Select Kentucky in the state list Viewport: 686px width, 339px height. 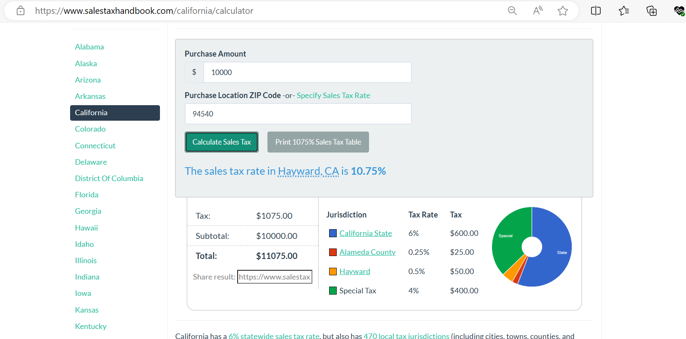[x=91, y=326]
